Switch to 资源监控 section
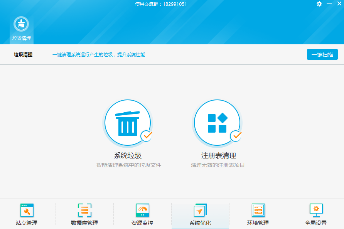Image resolution: width=344 pixels, height=229 pixels. pos(142,214)
